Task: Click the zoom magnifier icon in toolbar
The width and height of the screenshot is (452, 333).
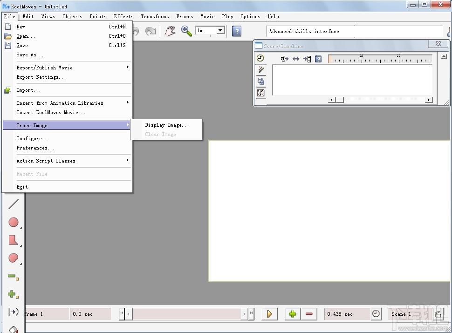Action: (186, 31)
